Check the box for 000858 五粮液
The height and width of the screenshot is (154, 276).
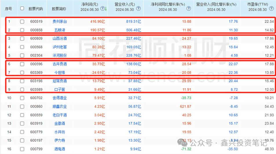[x=22, y=30]
